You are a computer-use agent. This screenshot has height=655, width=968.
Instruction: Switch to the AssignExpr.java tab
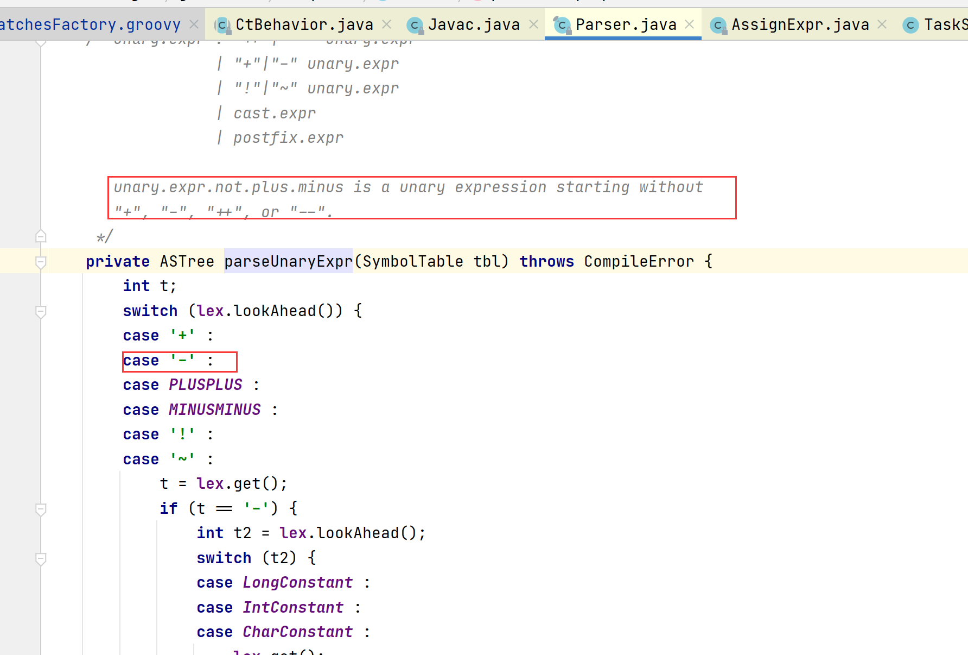tap(800, 24)
